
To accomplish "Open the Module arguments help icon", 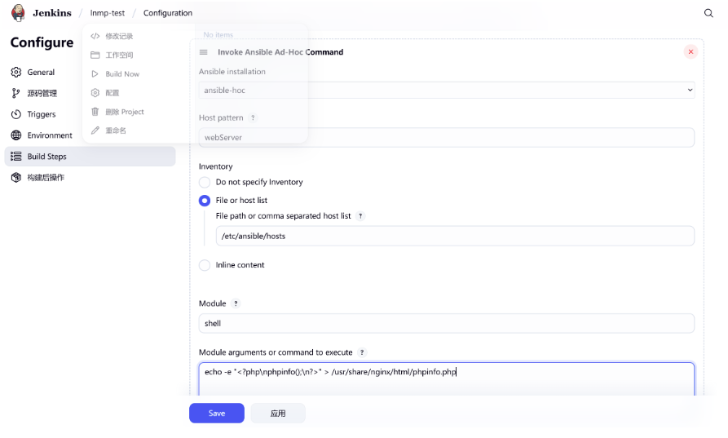I will point(362,352).
